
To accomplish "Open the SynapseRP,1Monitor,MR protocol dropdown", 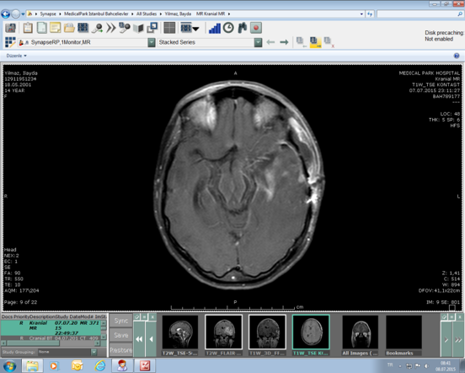I will coord(152,42).
